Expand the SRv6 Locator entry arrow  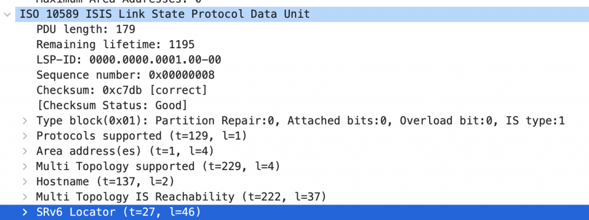pyautogui.click(x=25, y=212)
